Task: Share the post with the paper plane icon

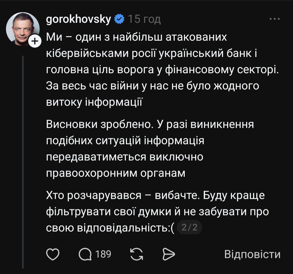Action: [x=168, y=254]
